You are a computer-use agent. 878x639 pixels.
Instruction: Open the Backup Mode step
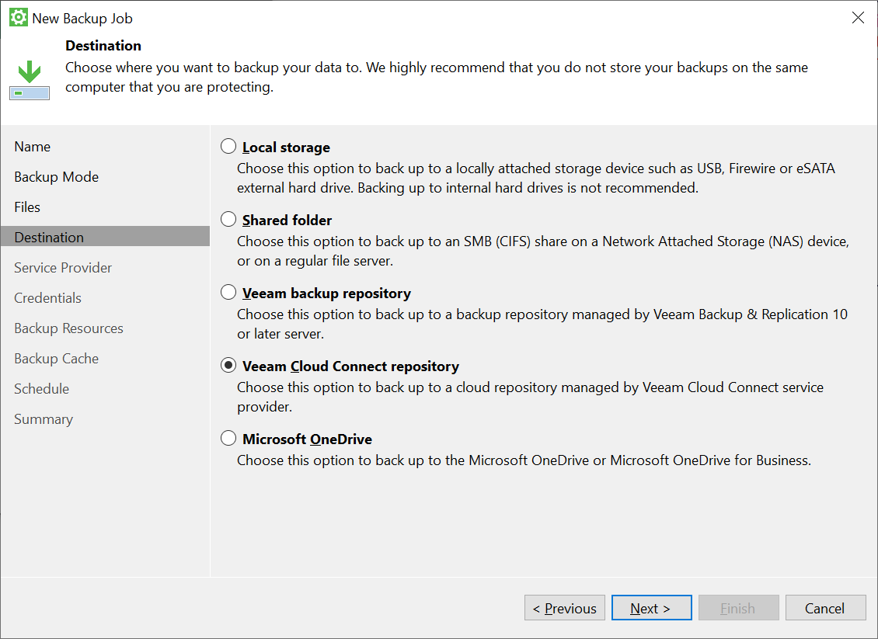(57, 177)
